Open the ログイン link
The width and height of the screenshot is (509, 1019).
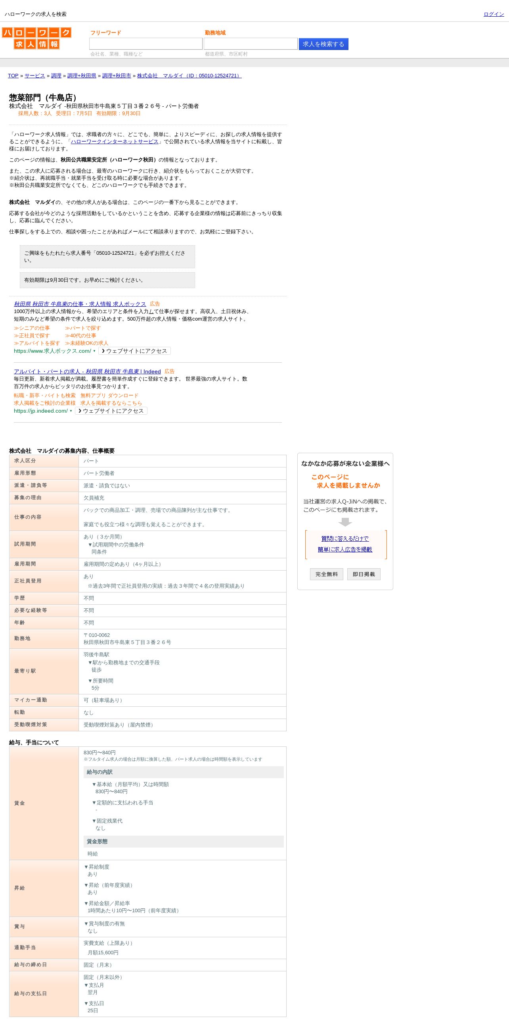click(x=494, y=14)
